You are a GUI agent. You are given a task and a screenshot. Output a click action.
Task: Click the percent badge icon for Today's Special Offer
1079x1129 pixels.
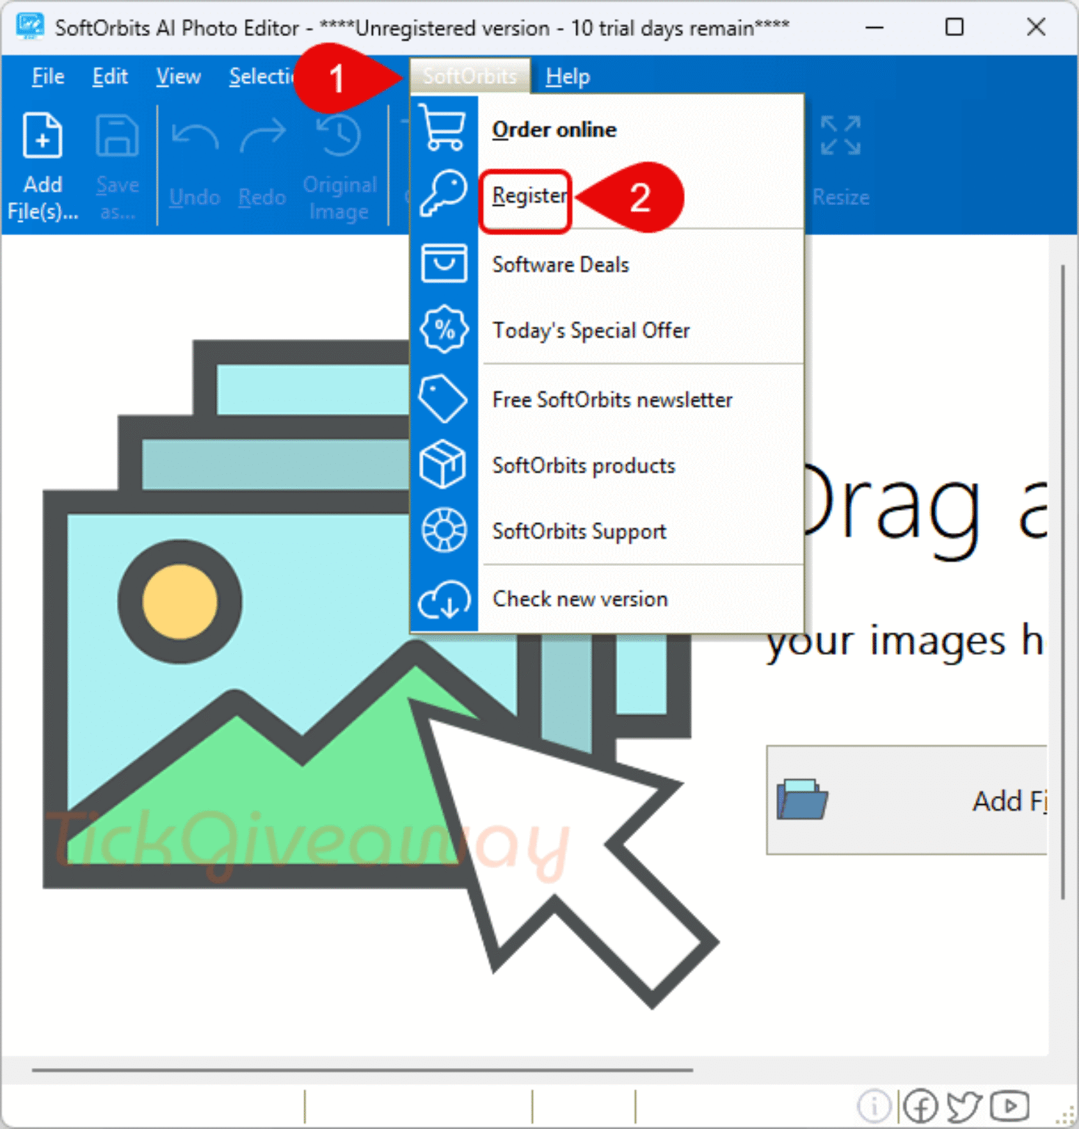[x=443, y=329]
